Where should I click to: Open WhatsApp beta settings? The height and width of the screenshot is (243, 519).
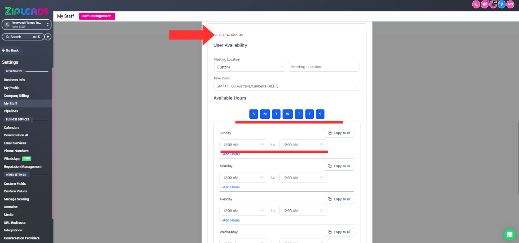coord(17,159)
